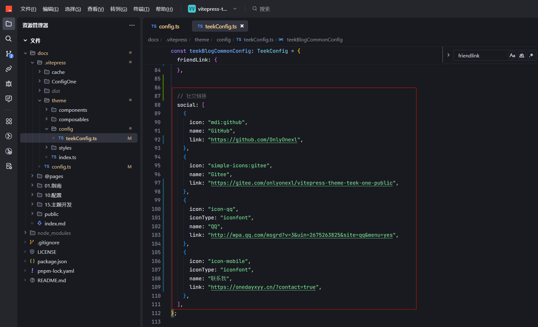Open the Search view in activity bar

(9, 39)
